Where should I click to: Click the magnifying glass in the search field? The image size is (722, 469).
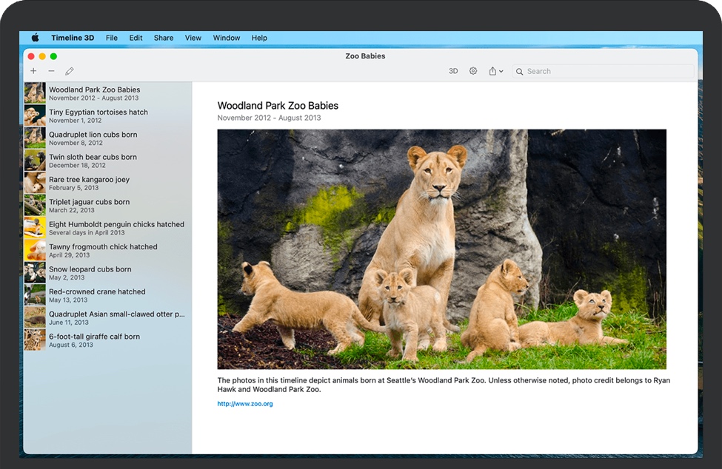pos(521,71)
